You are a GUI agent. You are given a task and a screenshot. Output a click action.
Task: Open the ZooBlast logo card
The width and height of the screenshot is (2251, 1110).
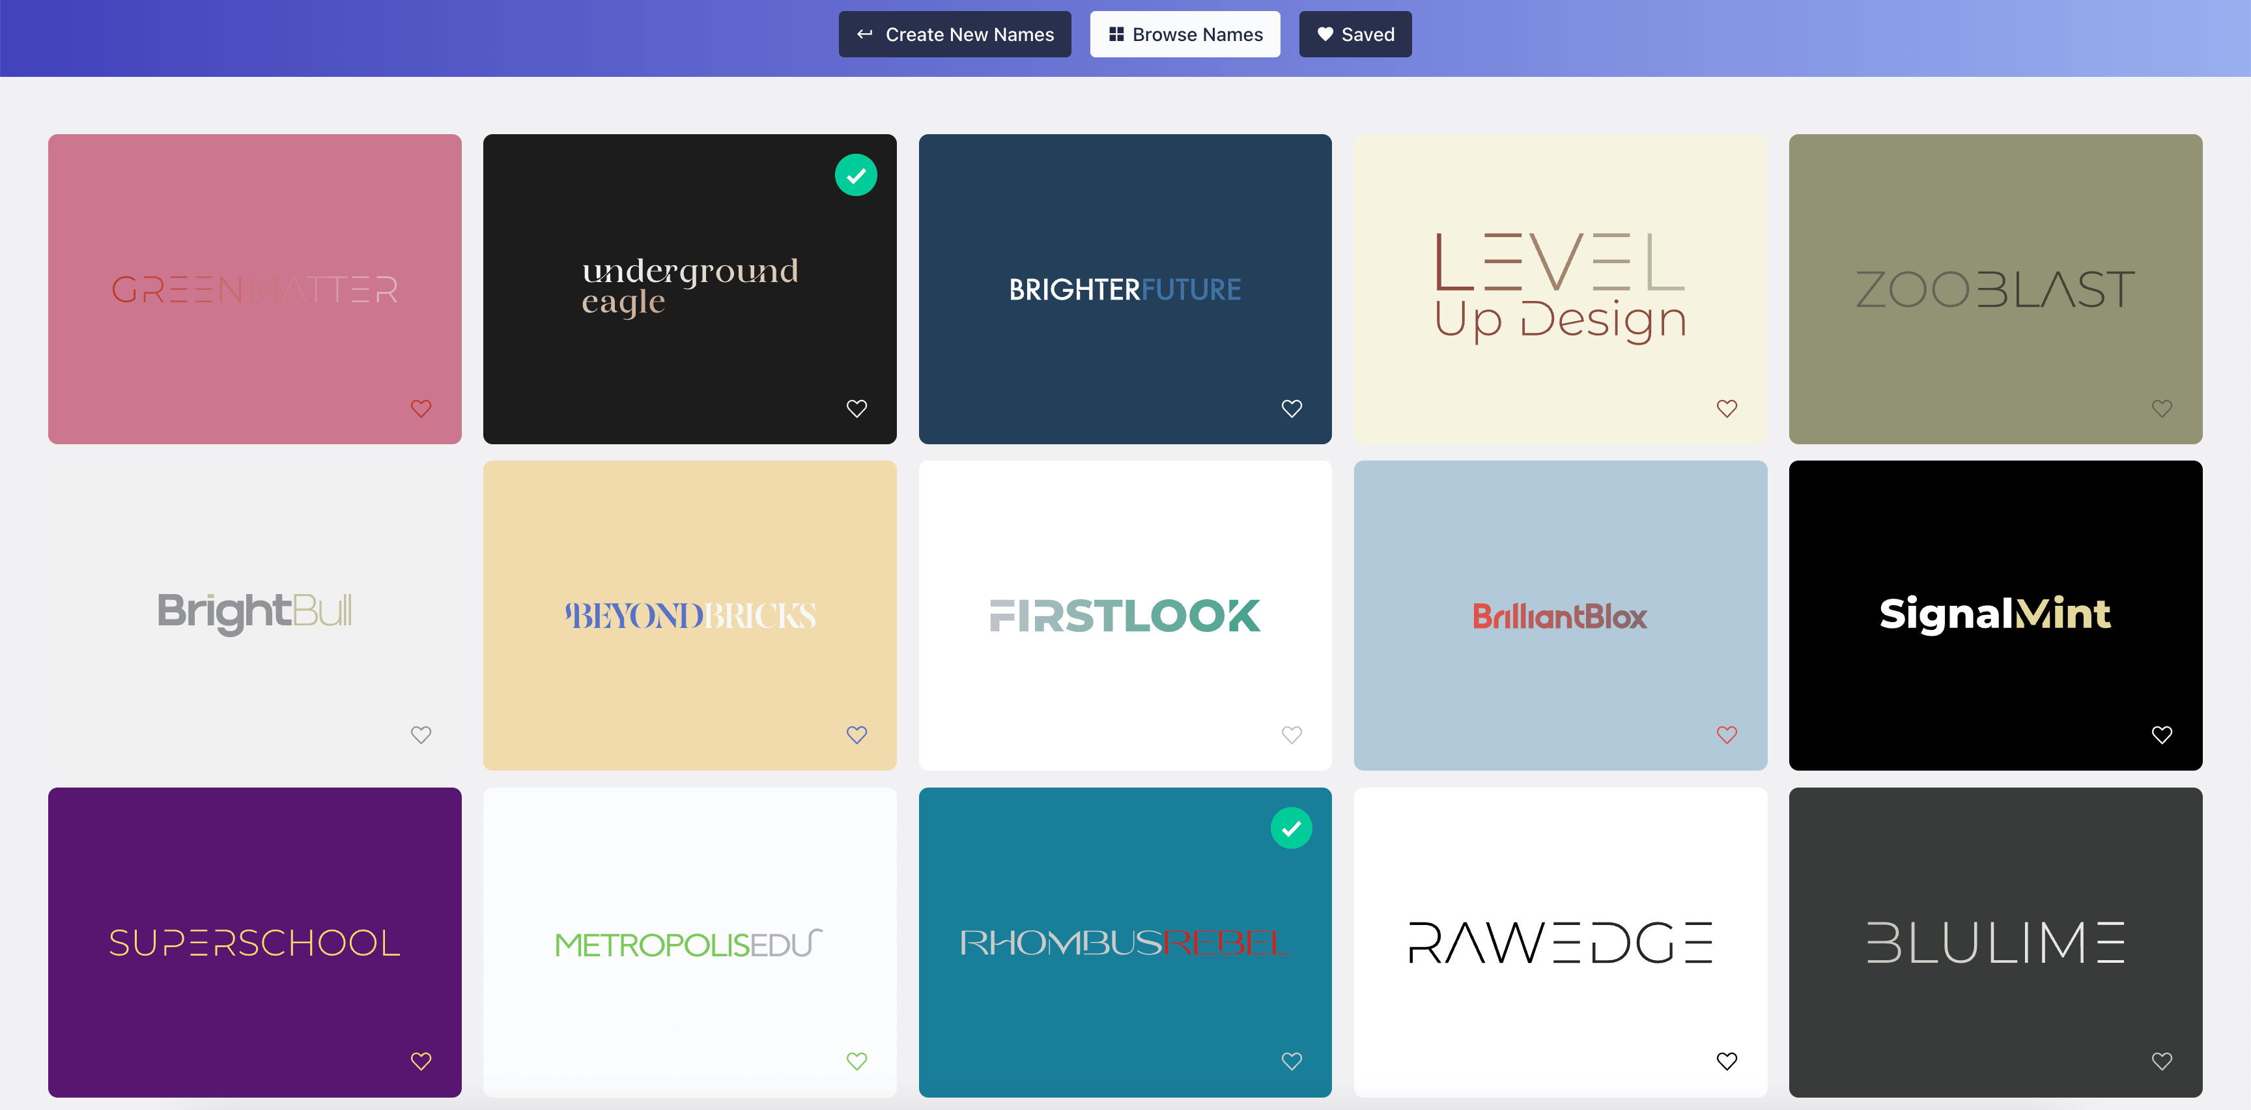[x=1995, y=289]
